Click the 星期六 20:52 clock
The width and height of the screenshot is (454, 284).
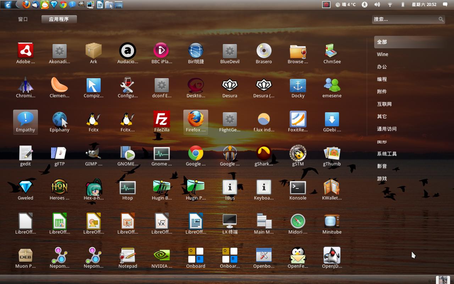pos(424,5)
